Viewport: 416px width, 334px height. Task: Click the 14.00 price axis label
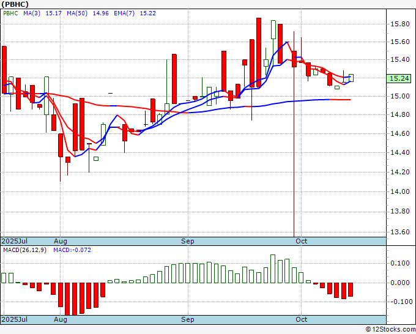tap(400, 191)
